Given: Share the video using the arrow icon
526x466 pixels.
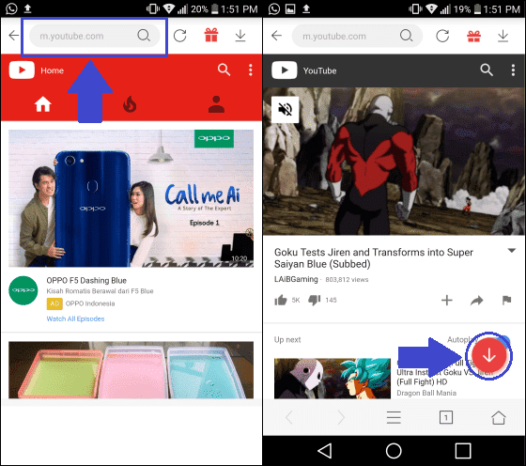Looking at the screenshot, I should [x=477, y=301].
